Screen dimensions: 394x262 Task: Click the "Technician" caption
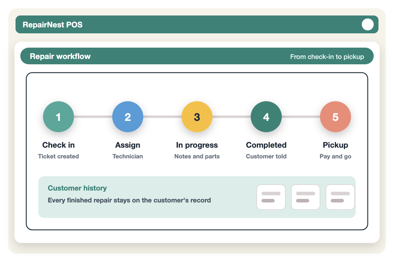pos(128,156)
